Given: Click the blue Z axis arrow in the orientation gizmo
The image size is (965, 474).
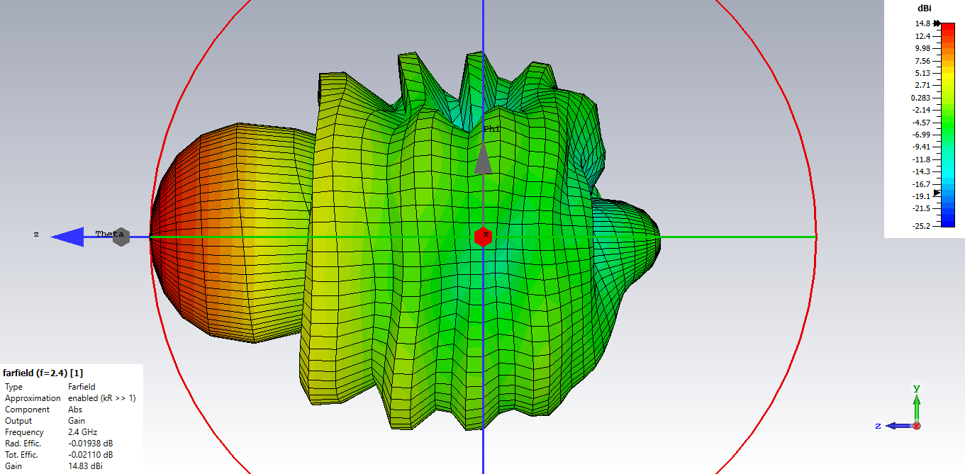Looking at the screenshot, I should [896, 426].
